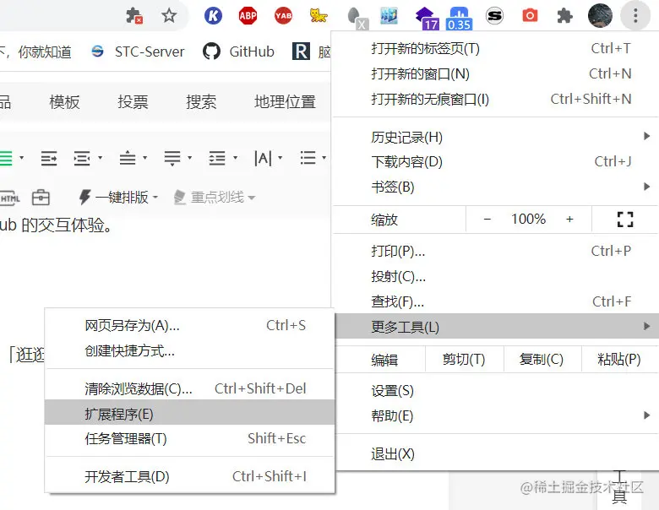Click the HTML source mode icon
Screen dimensions: 659x510
click(x=9, y=198)
